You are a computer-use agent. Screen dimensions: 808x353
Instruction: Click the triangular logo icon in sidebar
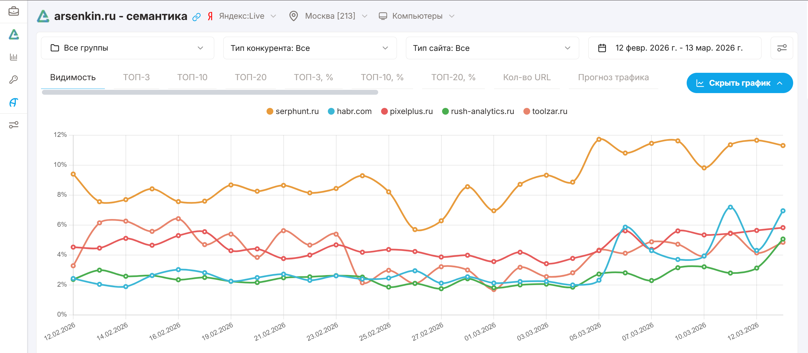coord(14,34)
